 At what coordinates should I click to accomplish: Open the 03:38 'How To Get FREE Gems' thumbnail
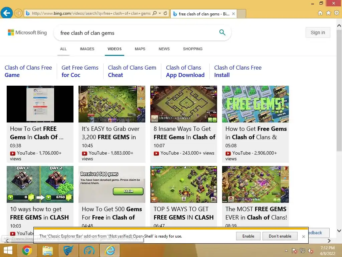40,104
